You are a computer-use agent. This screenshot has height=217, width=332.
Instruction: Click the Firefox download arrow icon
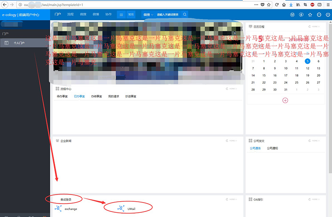tap(290, 4)
